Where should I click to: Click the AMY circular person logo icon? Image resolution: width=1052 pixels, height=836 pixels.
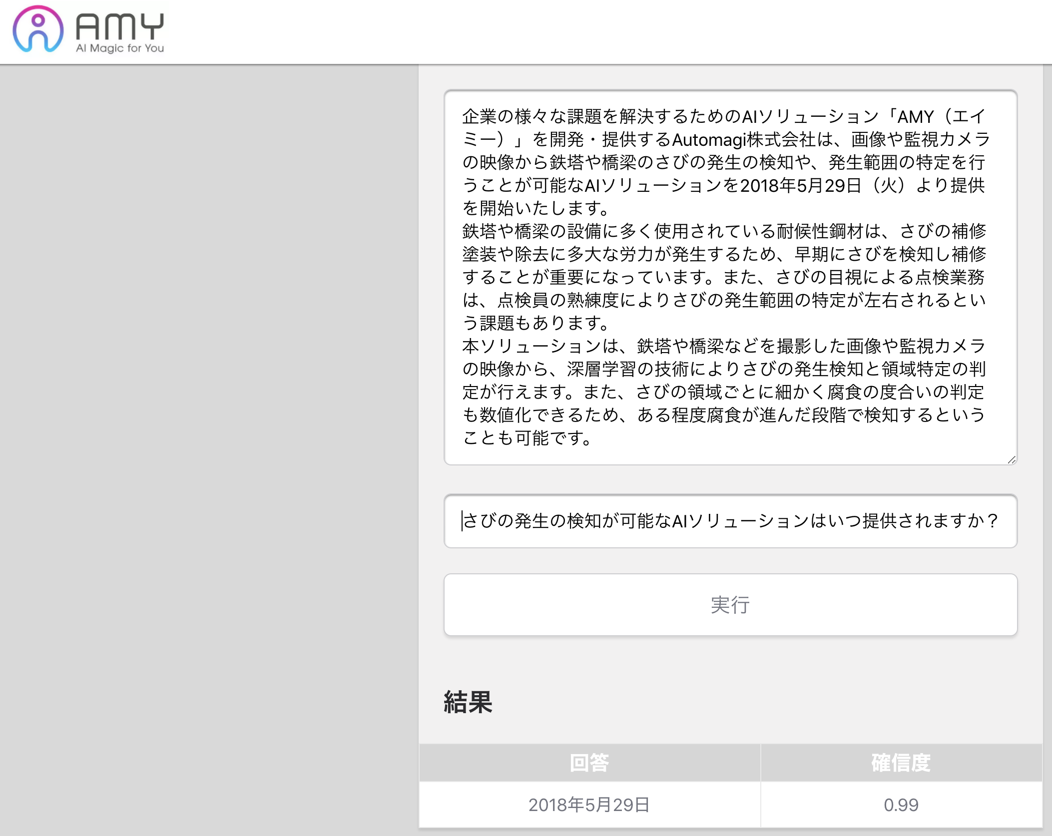click(x=38, y=29)
